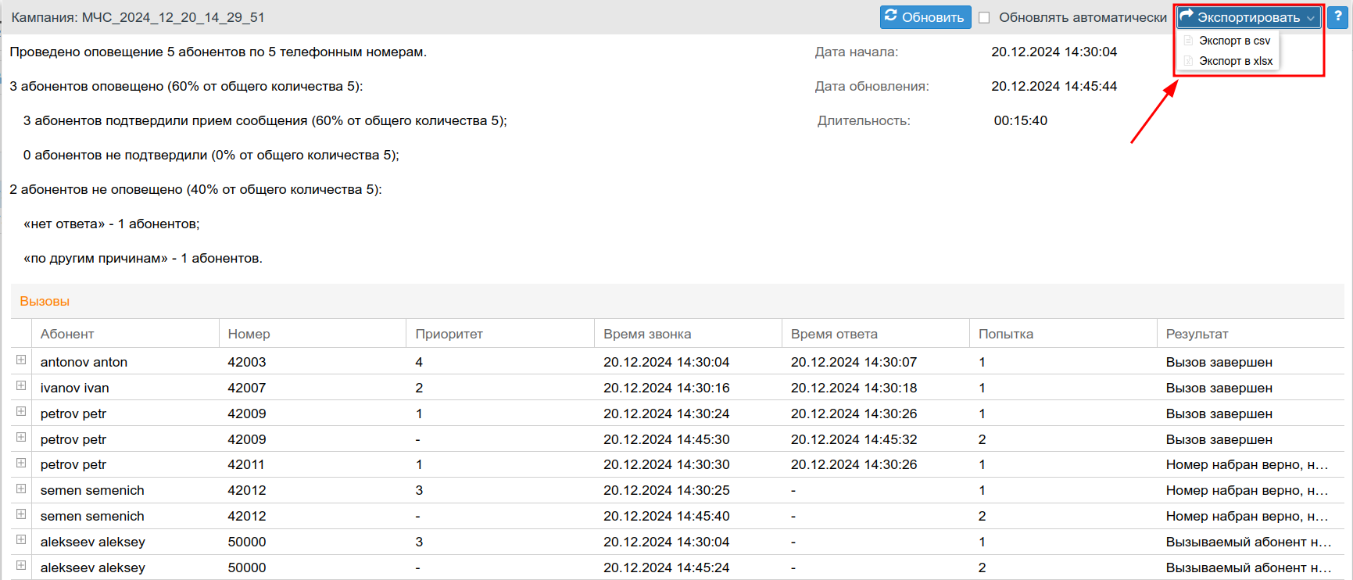Screen dimensions: 1353x580
Task: Click the csv file icon in export menu
Action: pos(1189,41)
